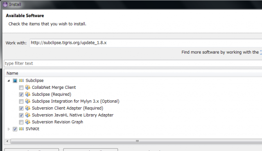Image resolution: width=262 pixels, height=151 pixels.
Task: Select the SVNKit row label
Action: point(32,129)
